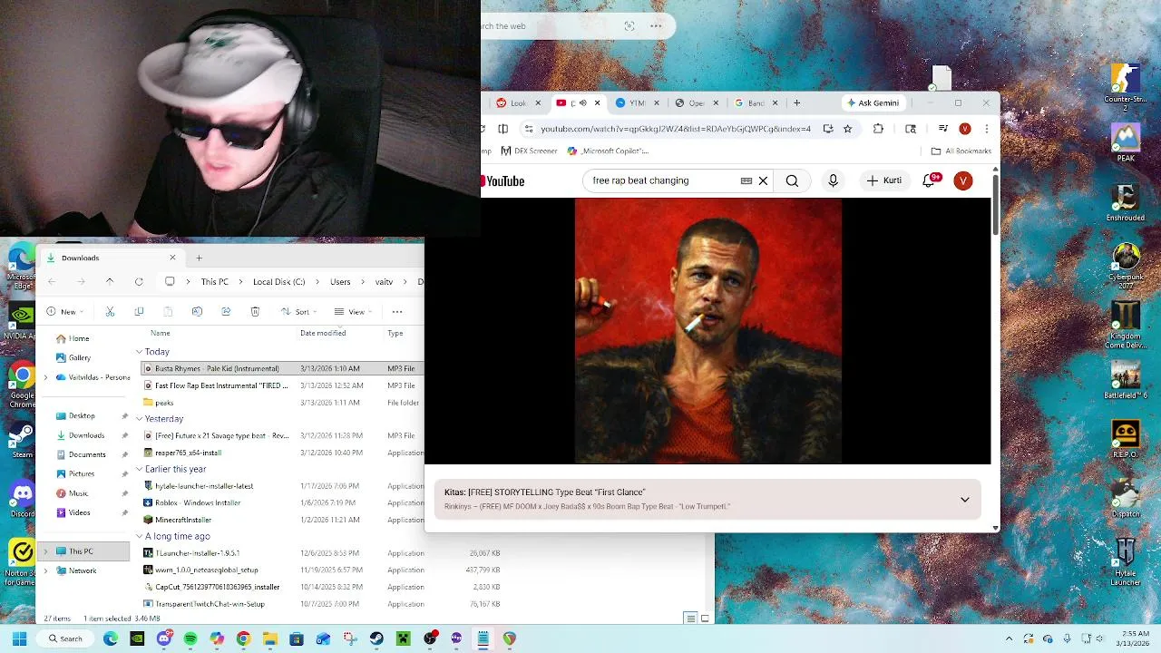1161x653 pixels.
Task: Bookmark this page with the star icon
Action: coord(847,129)
